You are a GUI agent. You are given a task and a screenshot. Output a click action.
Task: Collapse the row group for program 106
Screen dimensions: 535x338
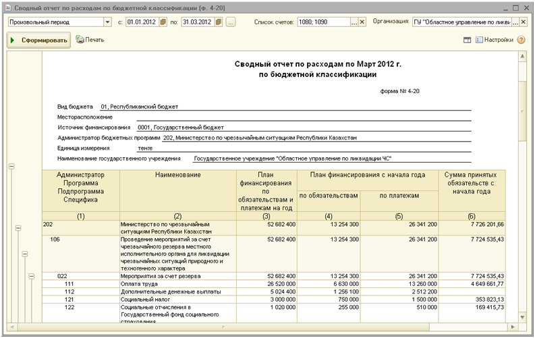click(x=25, y=254)
